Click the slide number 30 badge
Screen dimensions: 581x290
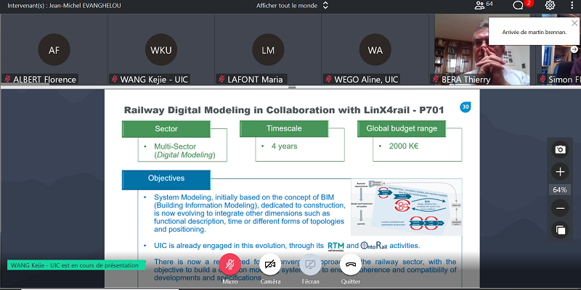(x=466, y=107)
